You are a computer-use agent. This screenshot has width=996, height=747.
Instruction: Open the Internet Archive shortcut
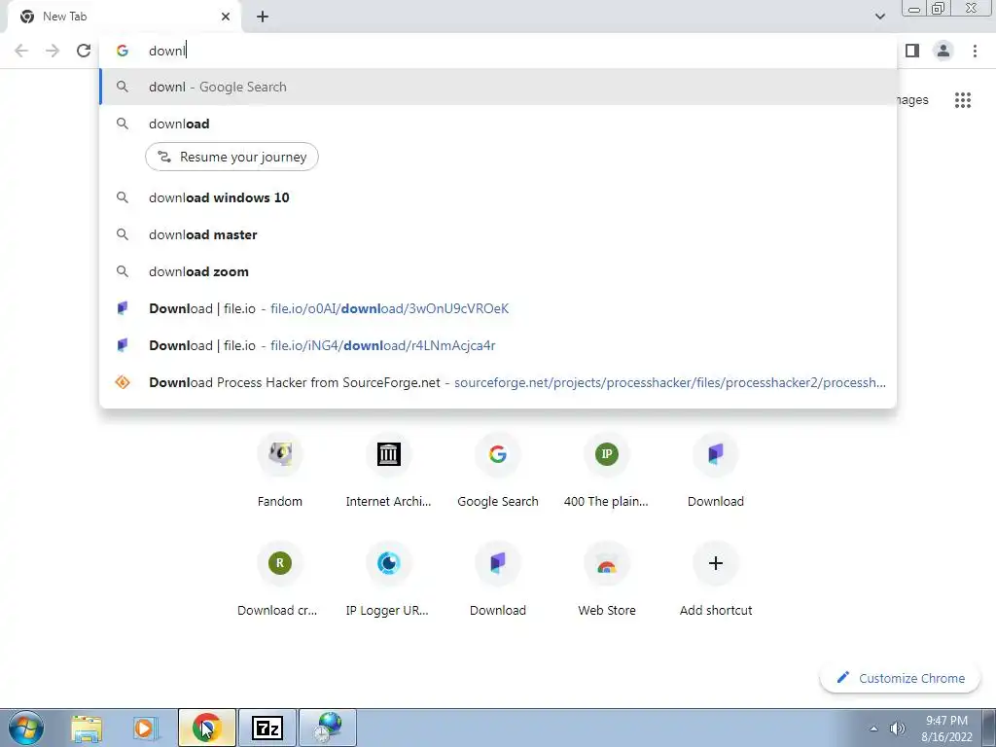click(389, 470)
